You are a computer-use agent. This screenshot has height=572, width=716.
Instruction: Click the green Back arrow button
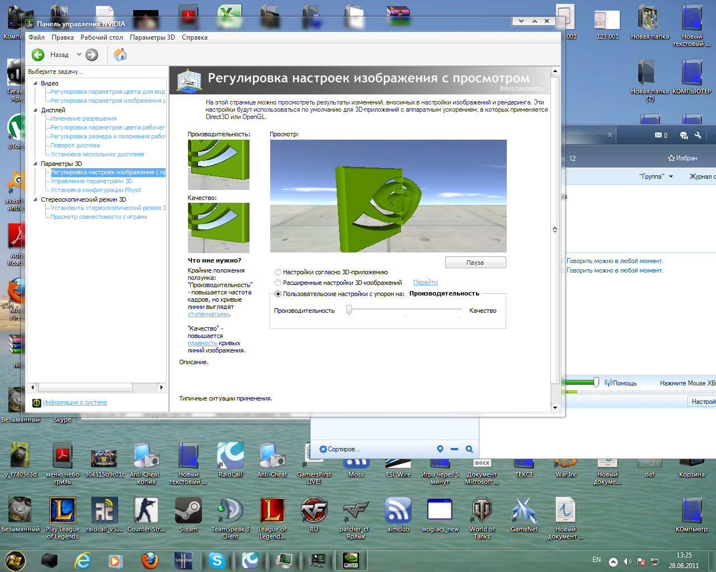38,55
